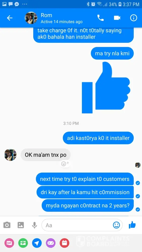Start a video call with Rom

coord(117,18)
